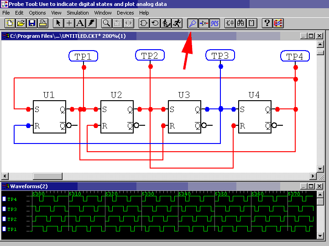Close the Waveforms window

click(x=319, y=186)
